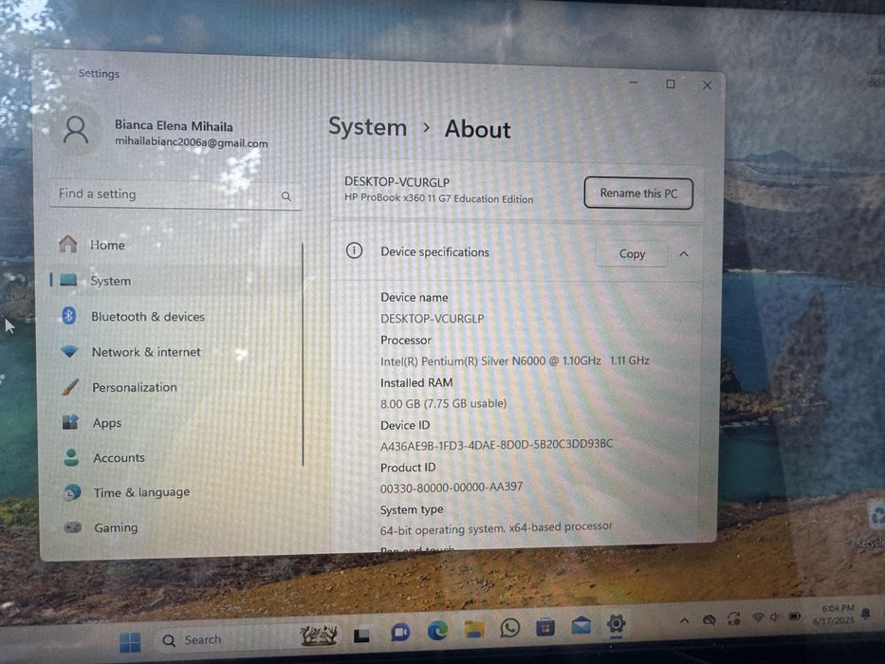Viewport: 885px width, 664px height.
Task: Maximize the Settings window
Action: pos(671,84)
